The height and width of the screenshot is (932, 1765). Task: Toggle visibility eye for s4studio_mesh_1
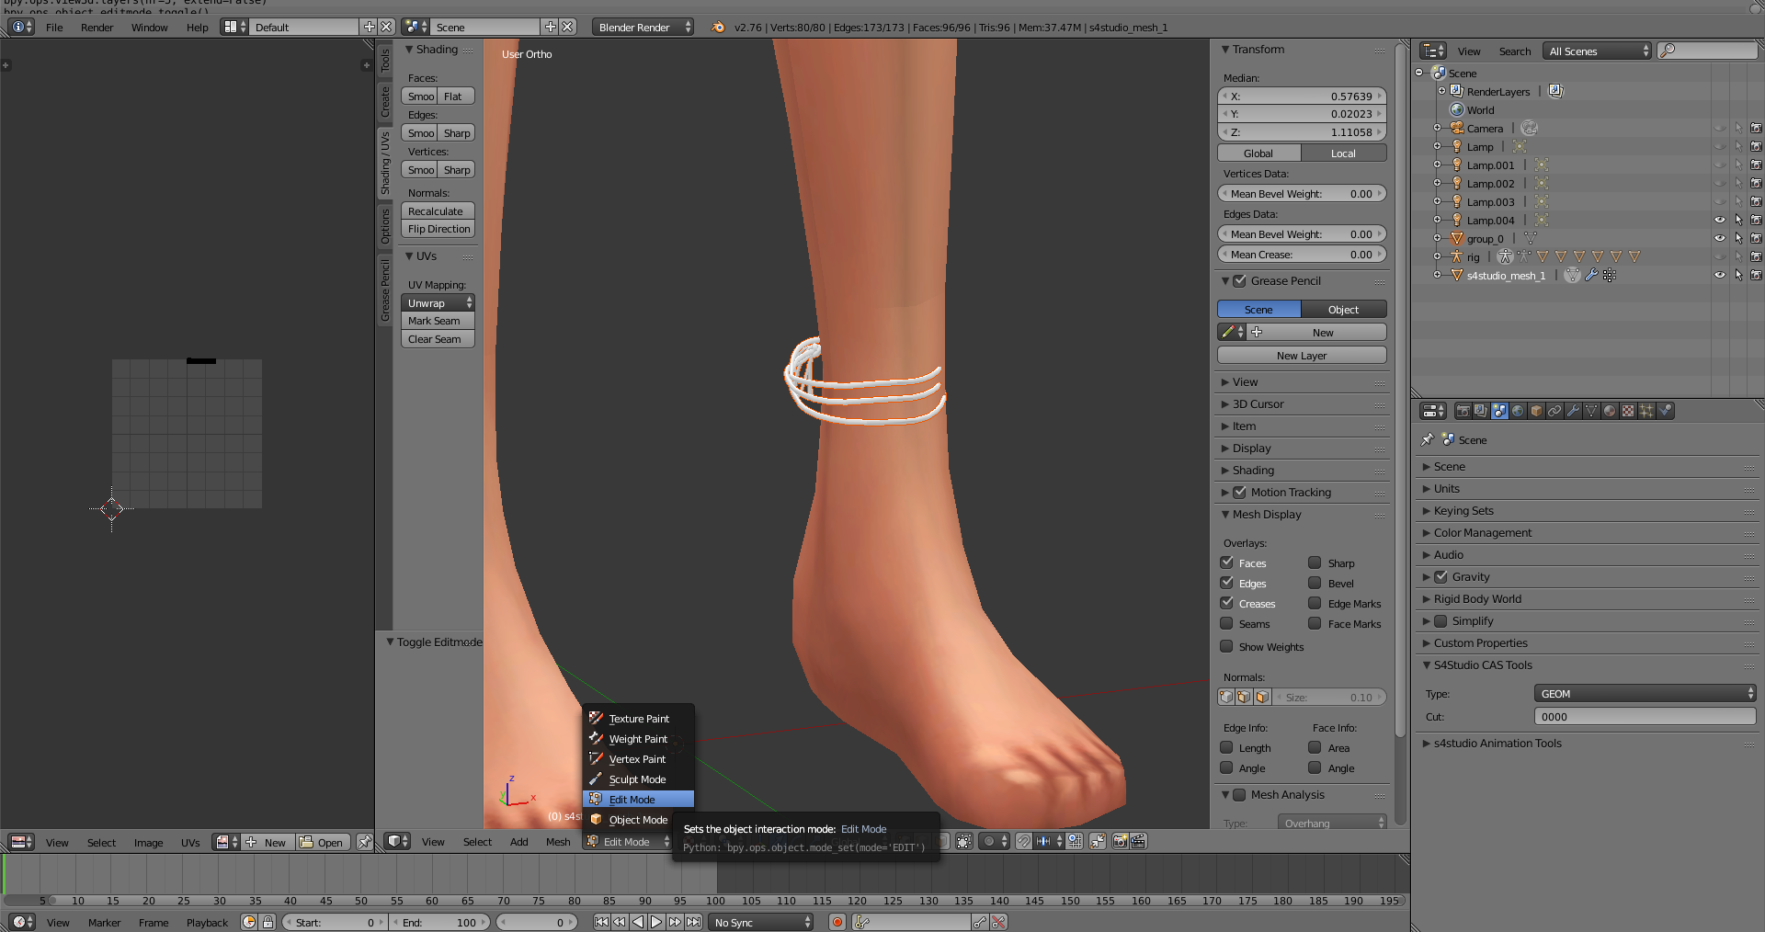point(1720,276)
